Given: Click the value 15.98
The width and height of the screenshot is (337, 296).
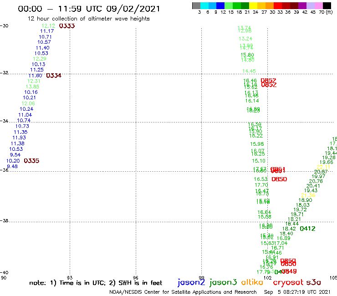Looking at the screenshot, I should click(257, 144).
